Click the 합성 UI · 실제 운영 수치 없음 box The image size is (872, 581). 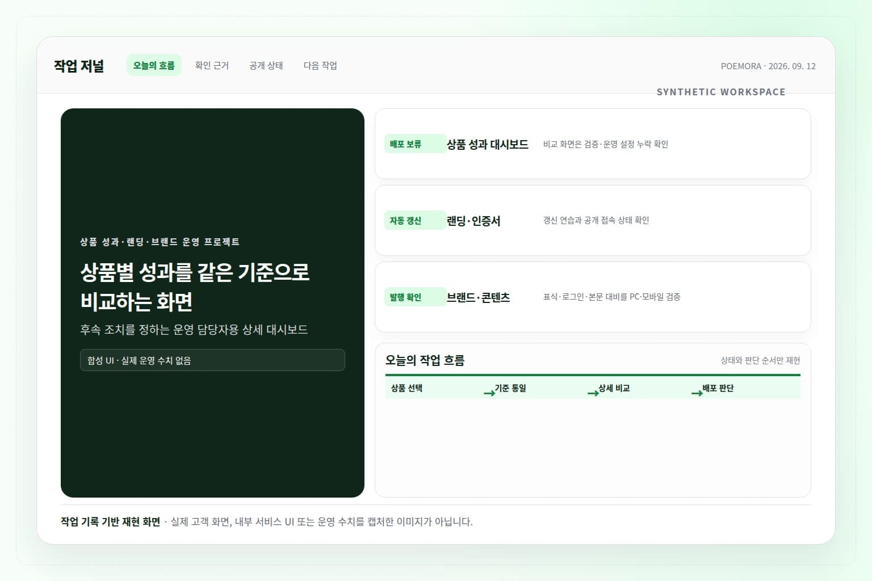[212, 360]
